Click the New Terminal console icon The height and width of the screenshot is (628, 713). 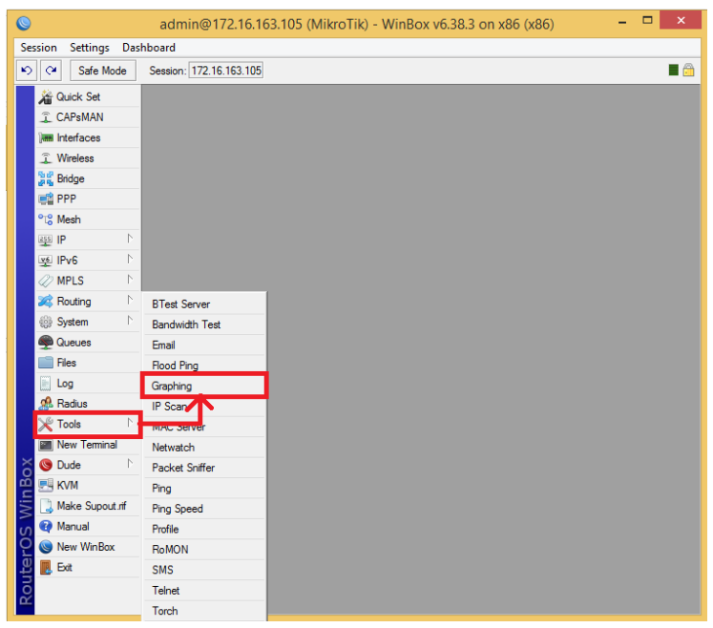(x=46, y=445)
